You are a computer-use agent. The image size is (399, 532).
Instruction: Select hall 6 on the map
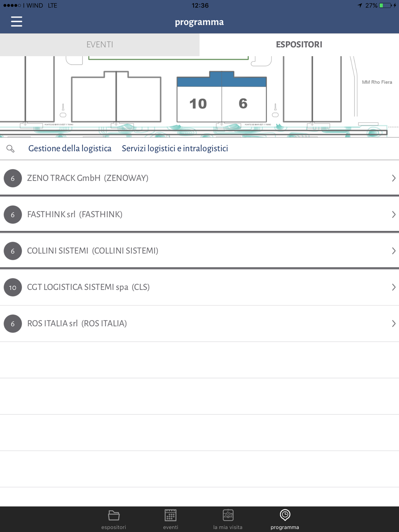pyautogui.click(x=244, y=104)
